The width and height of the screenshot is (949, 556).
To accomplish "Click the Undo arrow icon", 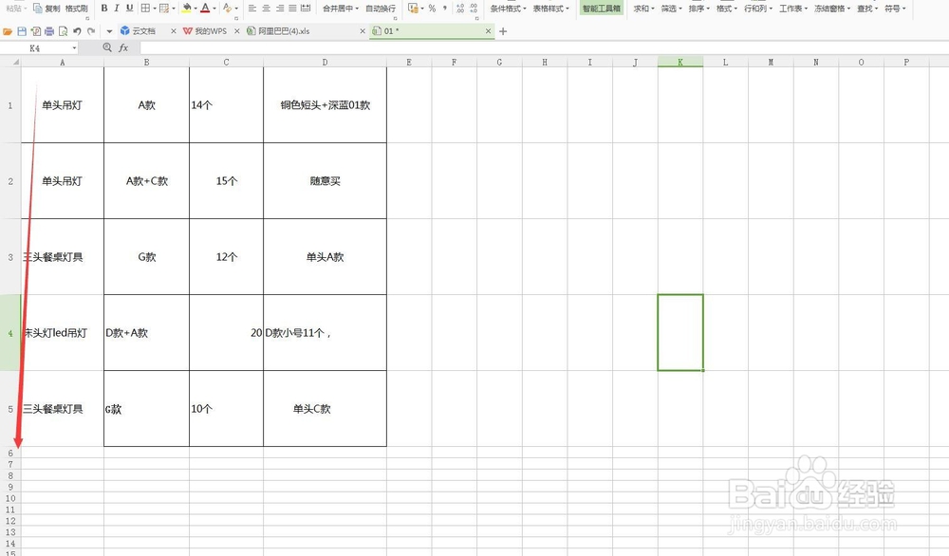I will pyautogui.click(x=78, y=31).
